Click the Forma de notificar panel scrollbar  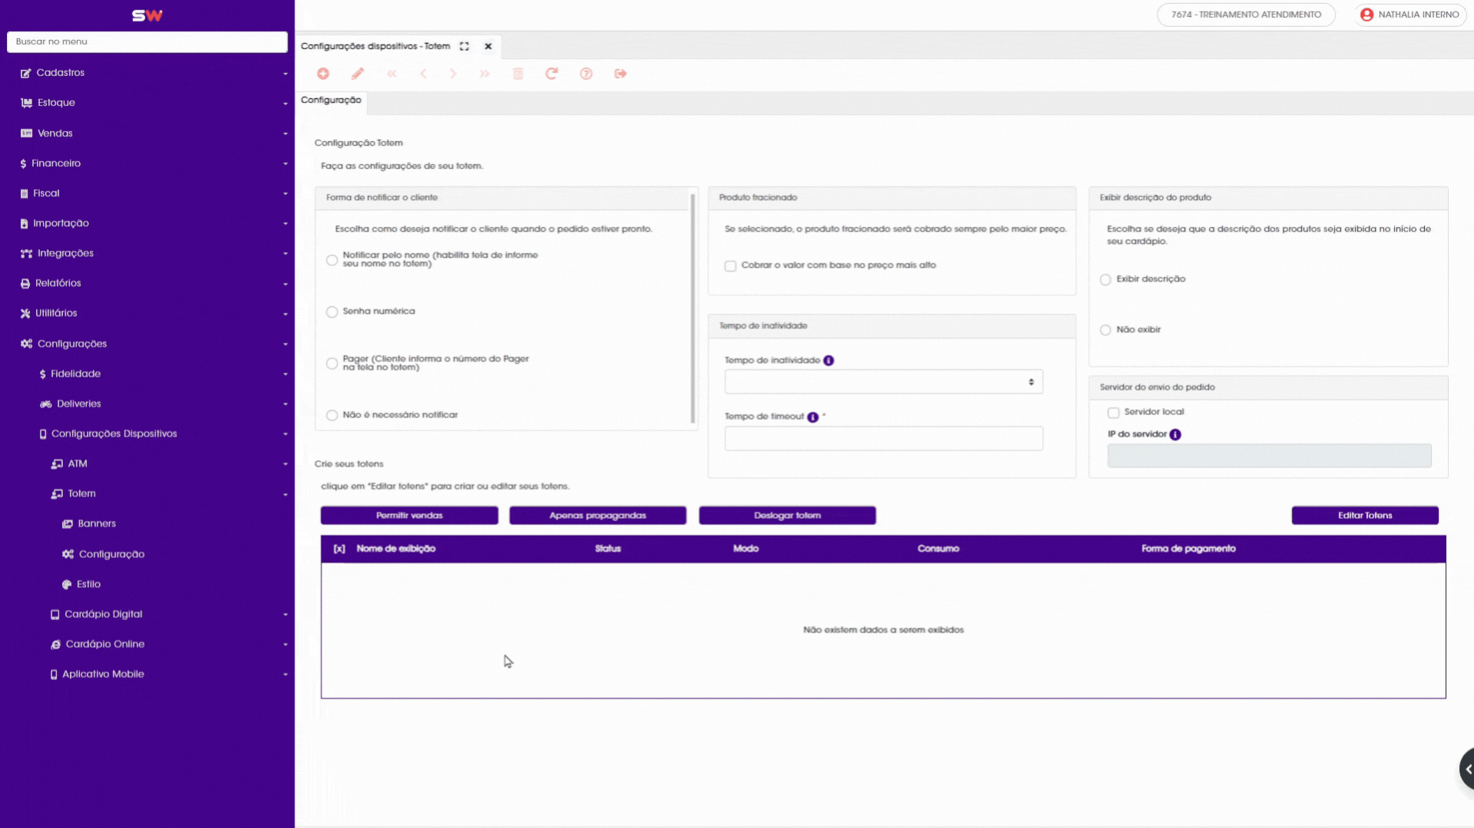[x=693, y=308]
